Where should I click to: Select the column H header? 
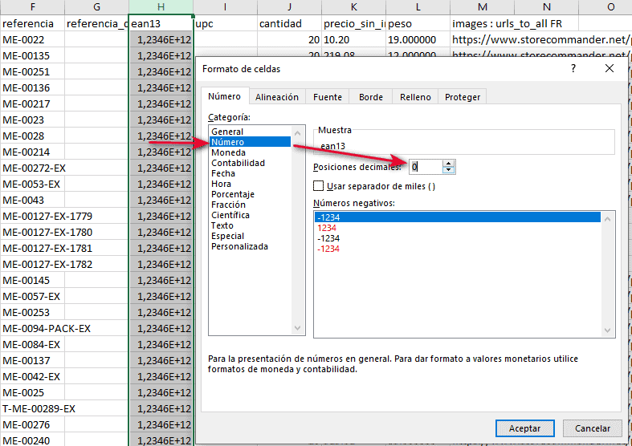click(161, 6)
